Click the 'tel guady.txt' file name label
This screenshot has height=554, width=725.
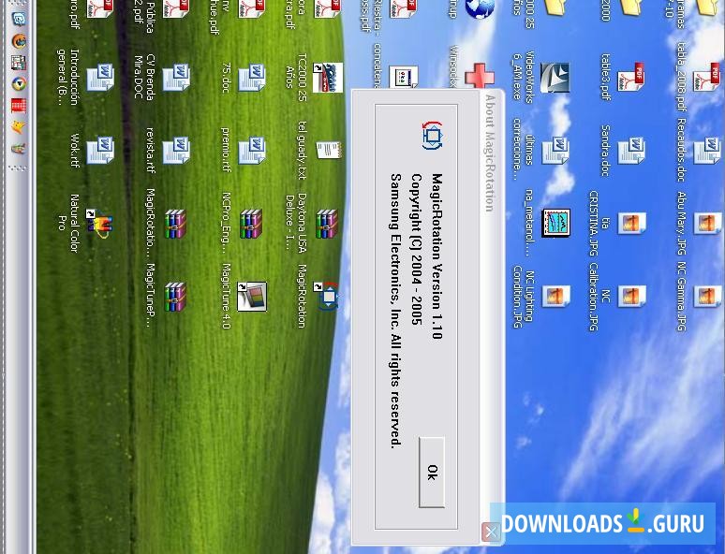[302, 150]
